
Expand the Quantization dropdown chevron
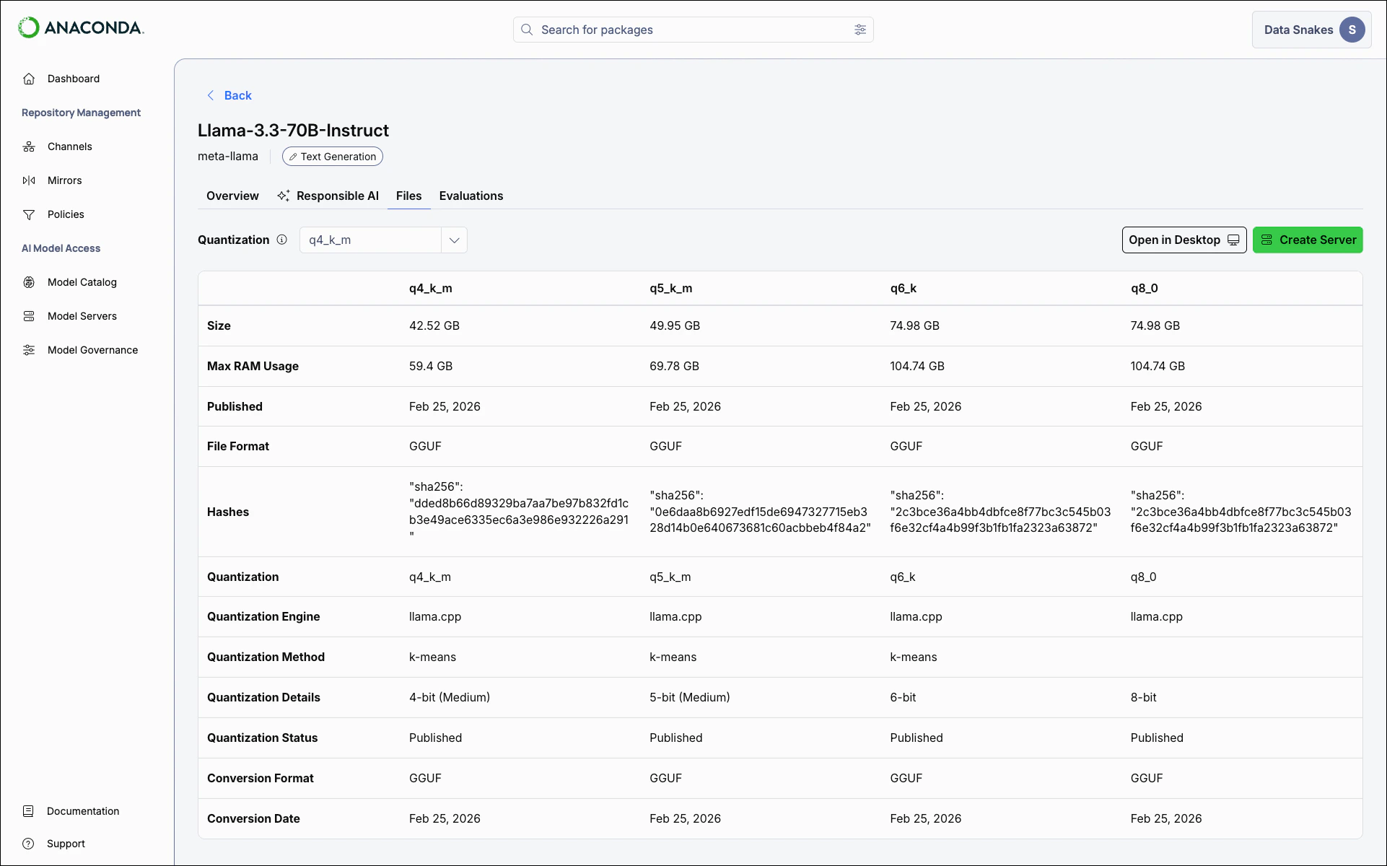[x=454, y=240]
